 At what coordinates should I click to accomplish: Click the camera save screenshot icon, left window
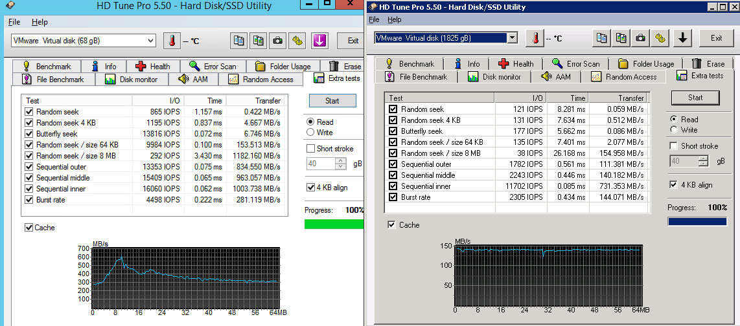coord(277,41)
